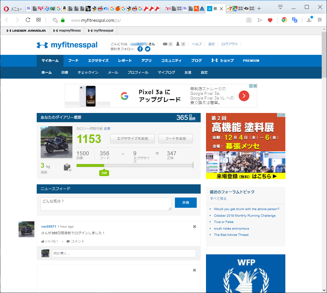The image size is (327, 293).
Task: Open friend requests person icon
Action: (178, 44)
